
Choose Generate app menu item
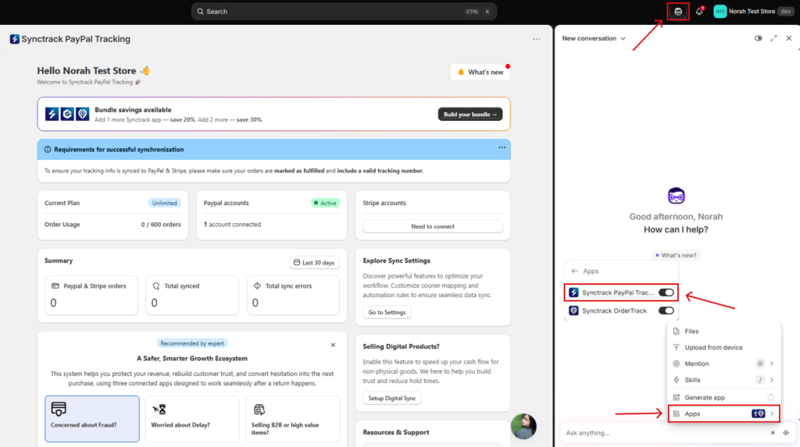723,398
